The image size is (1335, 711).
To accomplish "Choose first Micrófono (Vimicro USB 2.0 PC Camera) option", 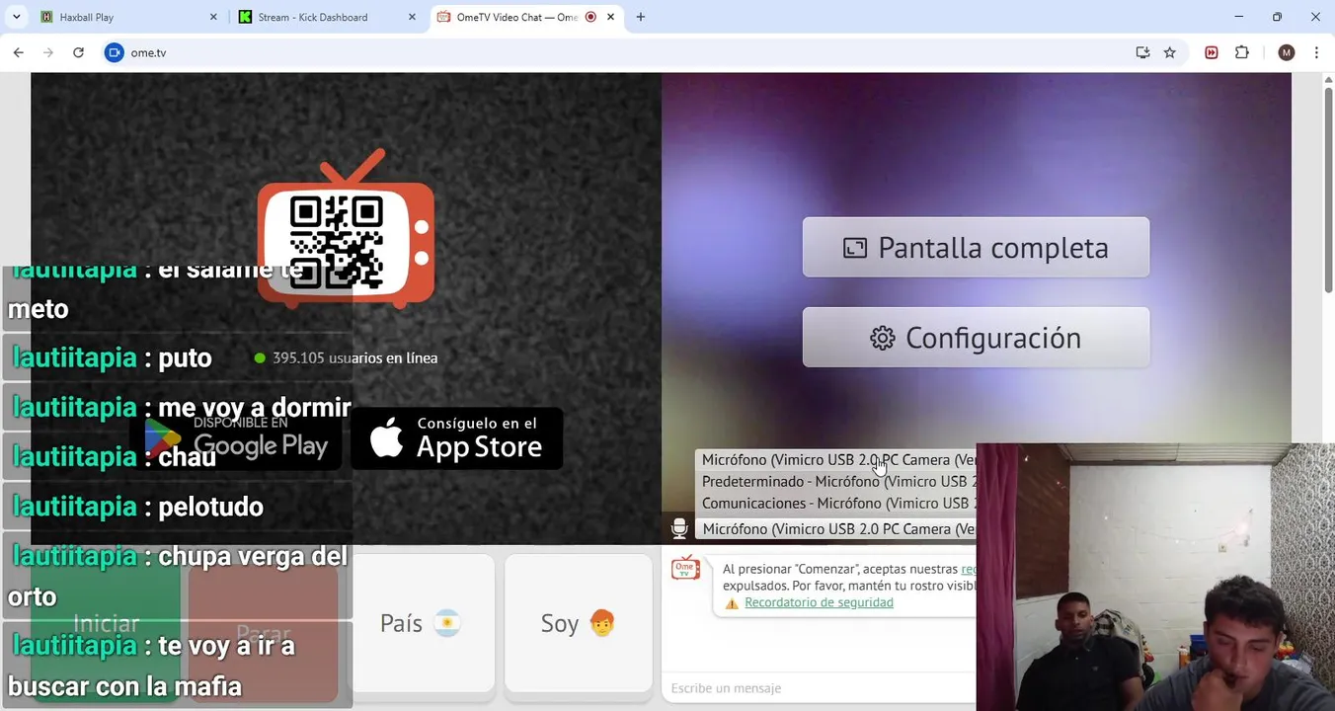I will tap(837, 460).
